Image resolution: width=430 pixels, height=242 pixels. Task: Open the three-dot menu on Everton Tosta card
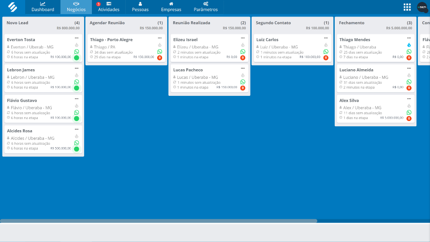76,38
